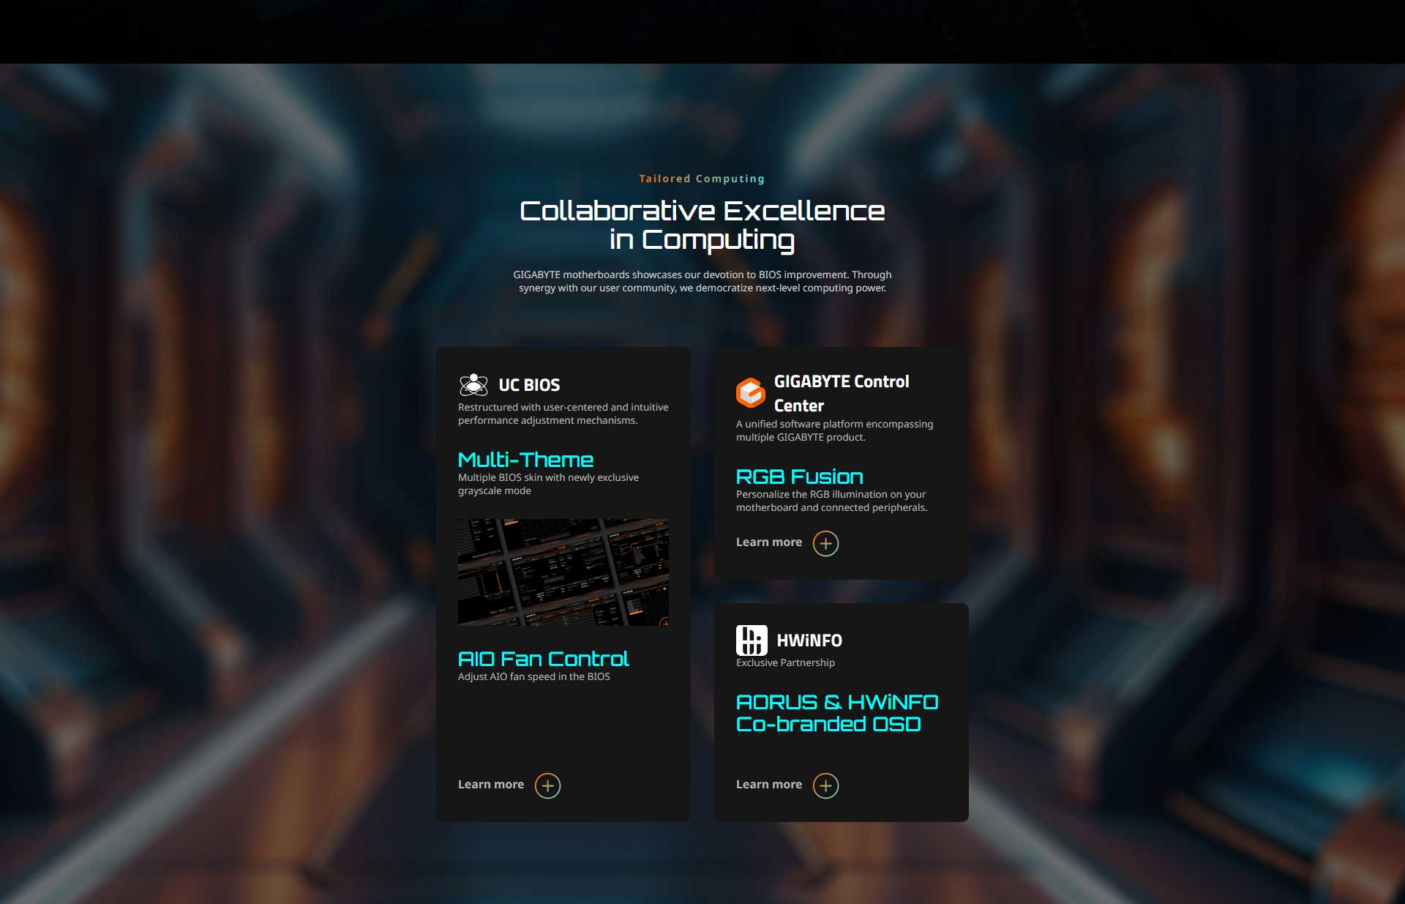
Task: Click the small plus on BIOS thumbnail corner
Action: [x=664, y=622]
